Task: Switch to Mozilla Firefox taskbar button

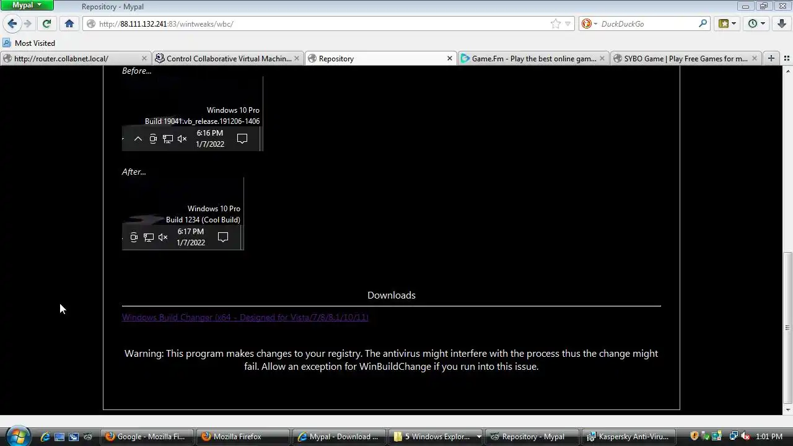Action: (x=243, y=436)
